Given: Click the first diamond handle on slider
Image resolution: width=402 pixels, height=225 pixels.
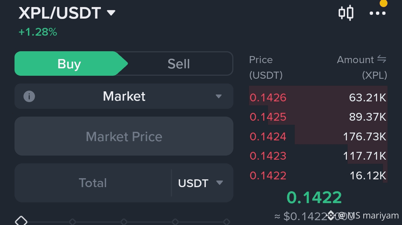Looking at the screenshot, I should (21, 221).
